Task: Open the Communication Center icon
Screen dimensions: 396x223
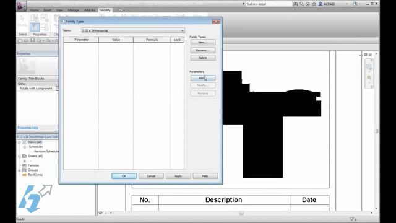Action: (308, 4)
